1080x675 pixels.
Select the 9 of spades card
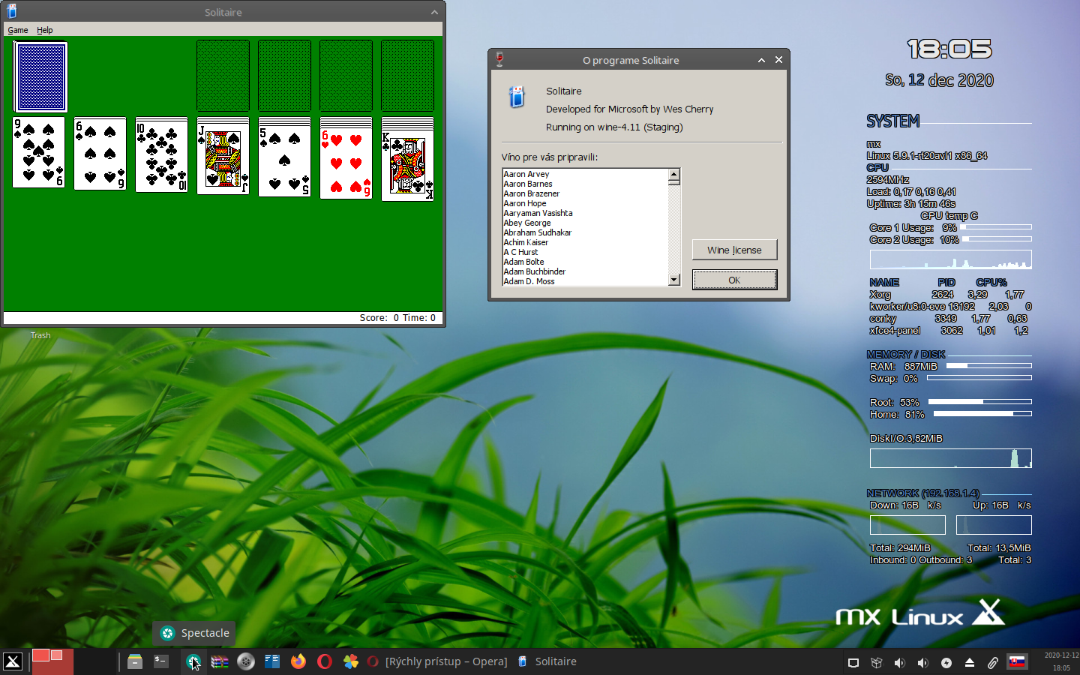(x=39, y=152)
